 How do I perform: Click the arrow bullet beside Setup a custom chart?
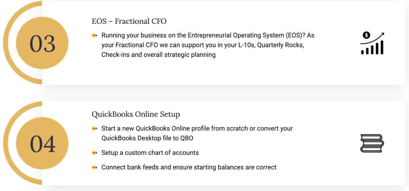[x=95, y=153]
